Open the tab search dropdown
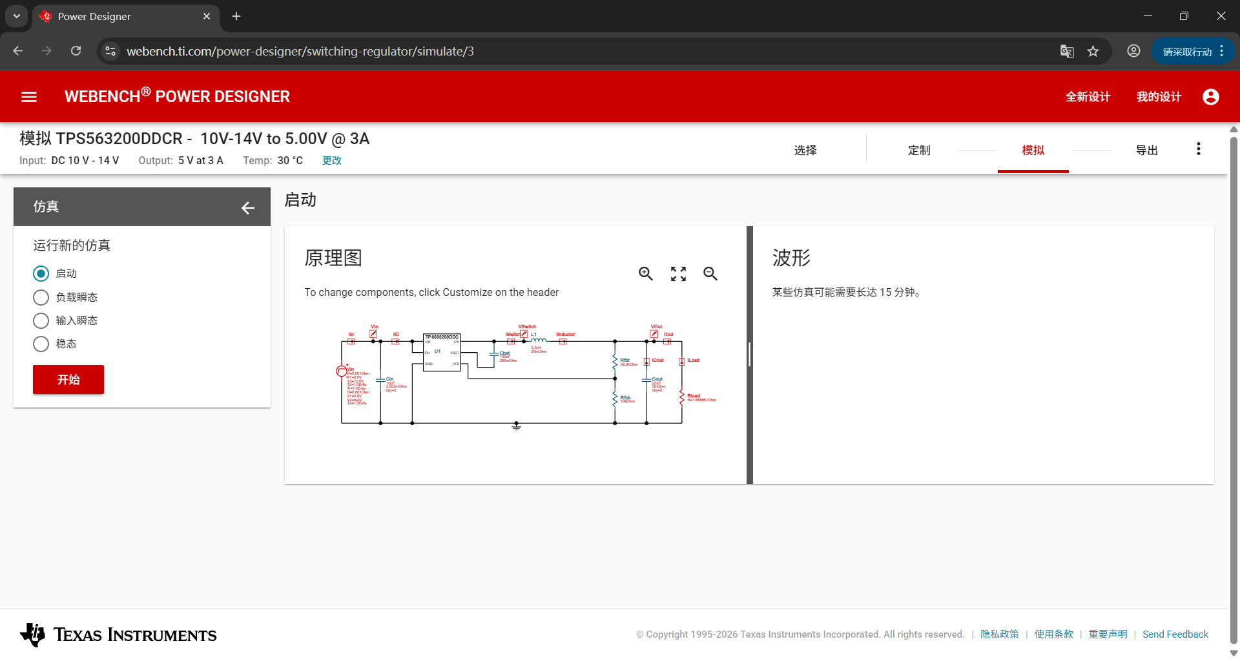The width and height of the screenshot is (1240, 659). pyautogui.click(x=17, y=16)
